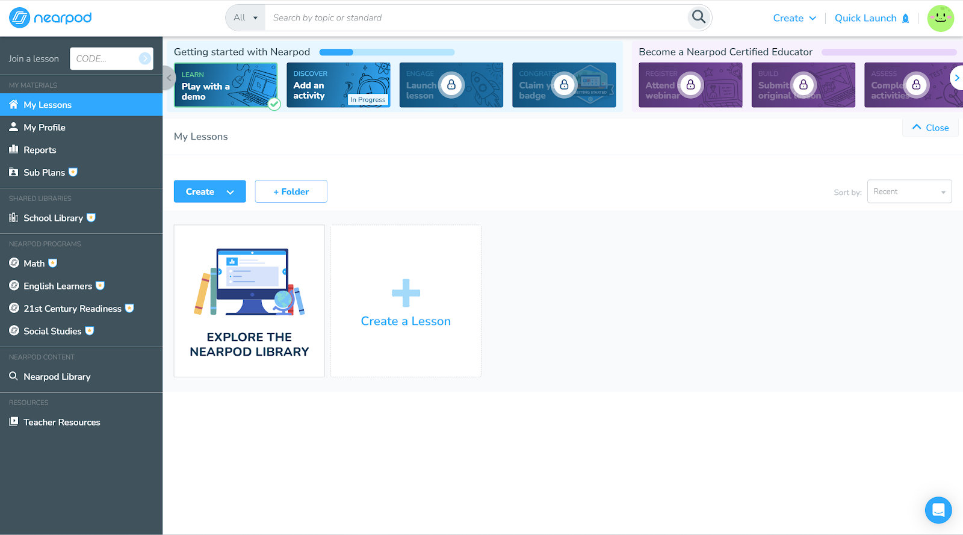Collapse sidebar with left chevron handle
963x535 pixels.
pyautogui.click(x=169, y=78)
